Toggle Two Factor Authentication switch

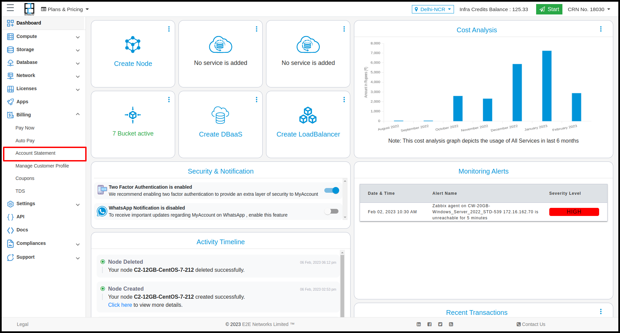332,190
